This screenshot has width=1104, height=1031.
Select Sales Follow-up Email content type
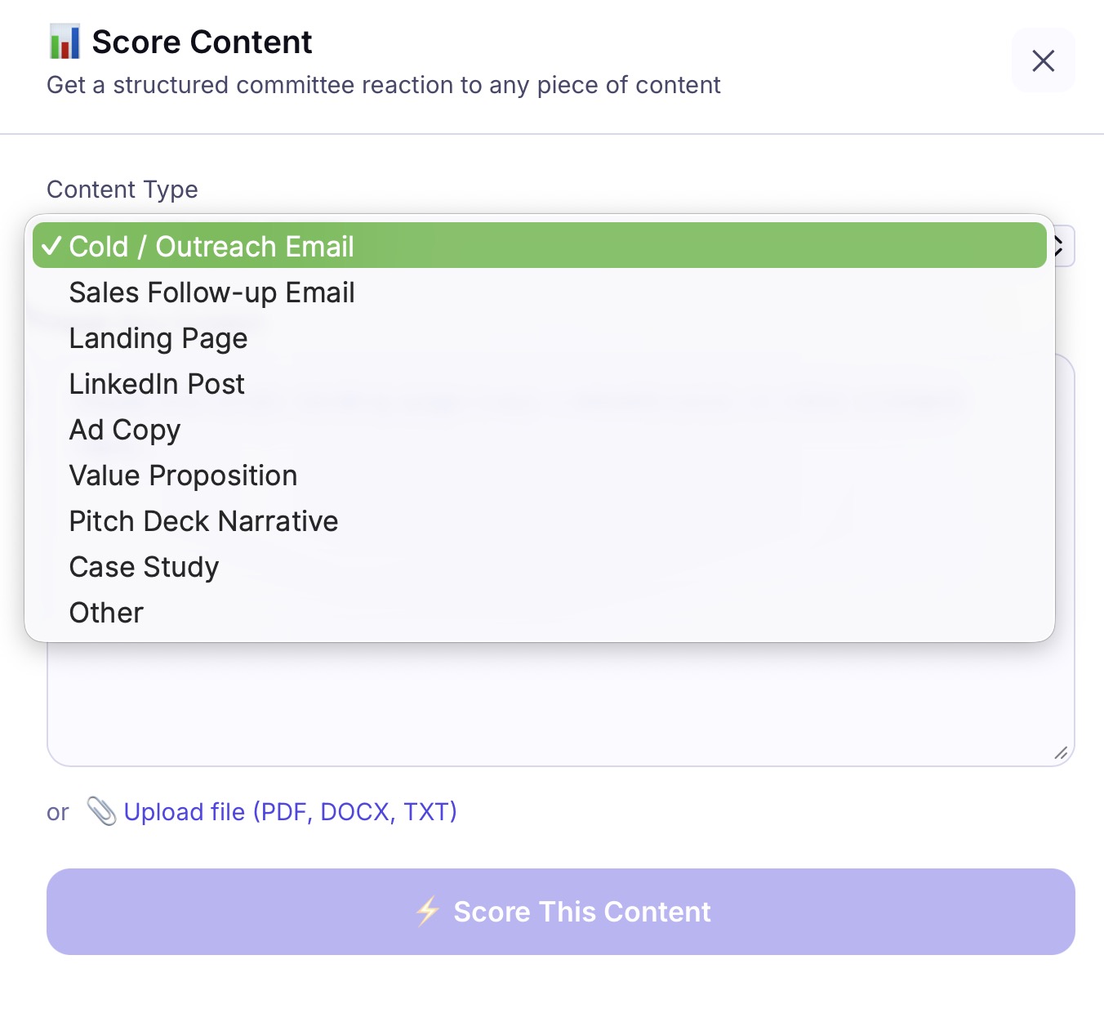coord(211,292)
